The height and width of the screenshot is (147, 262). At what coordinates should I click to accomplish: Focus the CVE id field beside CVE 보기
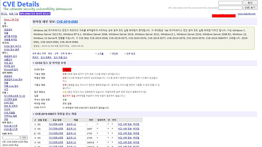coord(230,8)
